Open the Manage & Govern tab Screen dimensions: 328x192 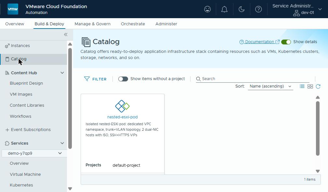tap(92, 24)
